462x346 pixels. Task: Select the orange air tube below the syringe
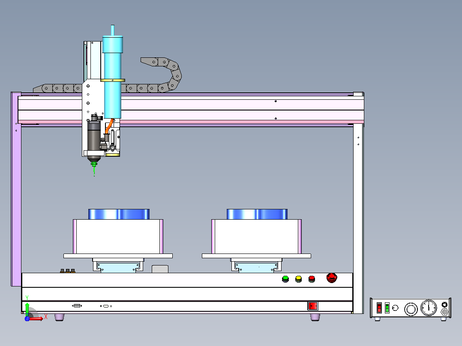tap(109, 127)
